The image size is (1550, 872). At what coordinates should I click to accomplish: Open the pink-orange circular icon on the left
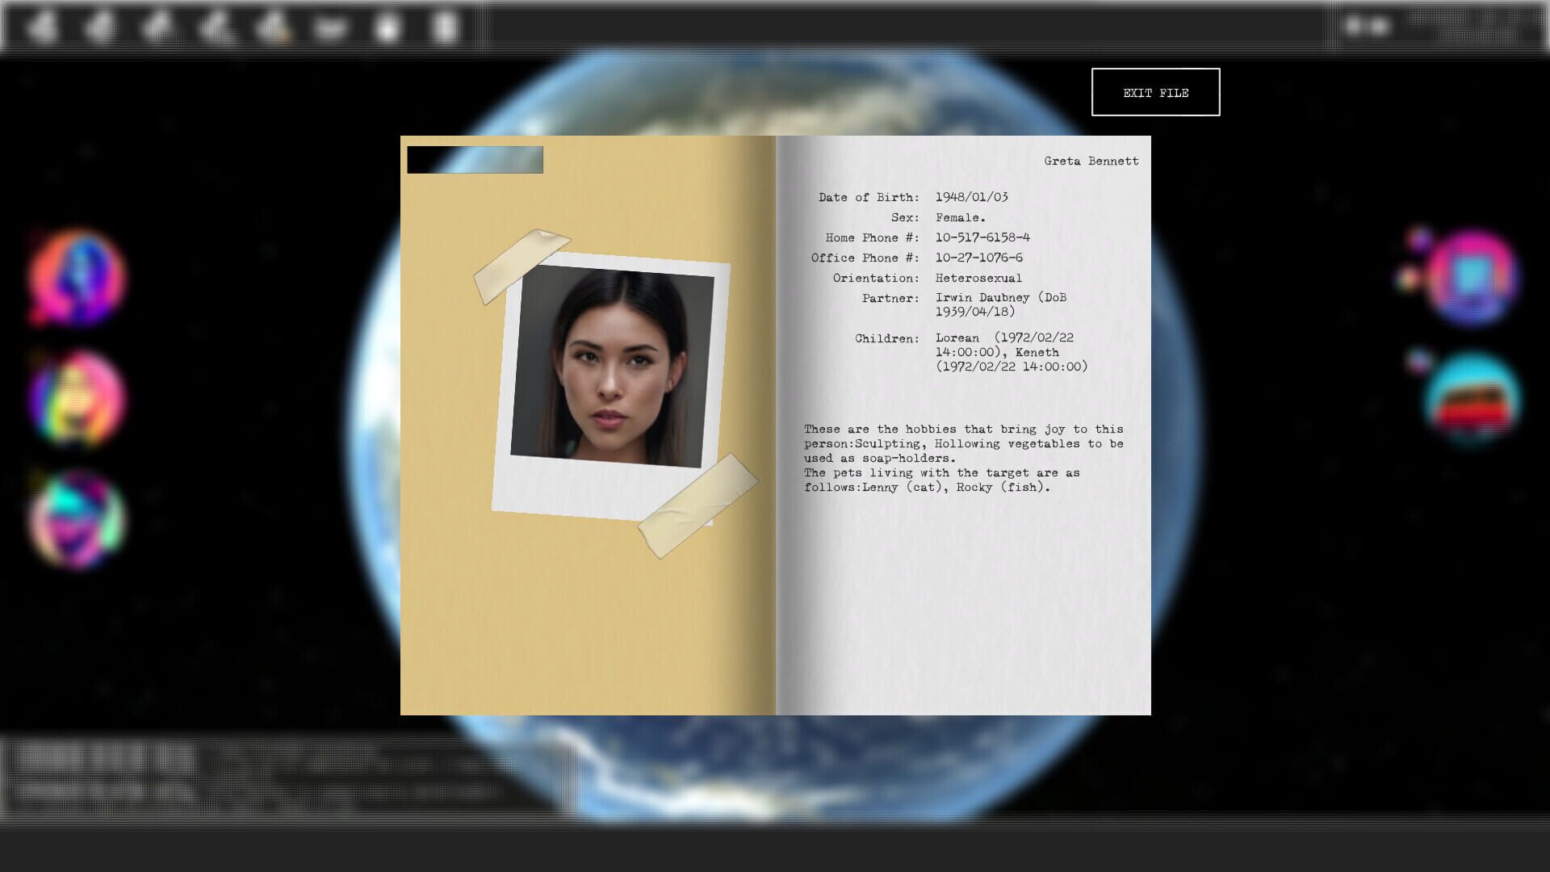coord(77,279)
